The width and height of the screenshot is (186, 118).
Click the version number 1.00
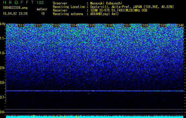40,2
